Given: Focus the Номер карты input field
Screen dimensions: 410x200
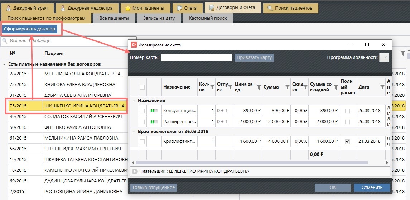Looking at the screenshot, I should tap(197, 57).
